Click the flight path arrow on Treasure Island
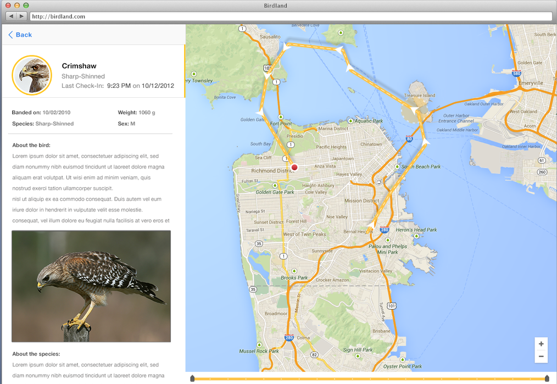The height and width of the screenshot is (384, 557). pyautogui.click(x=414, y=110)
